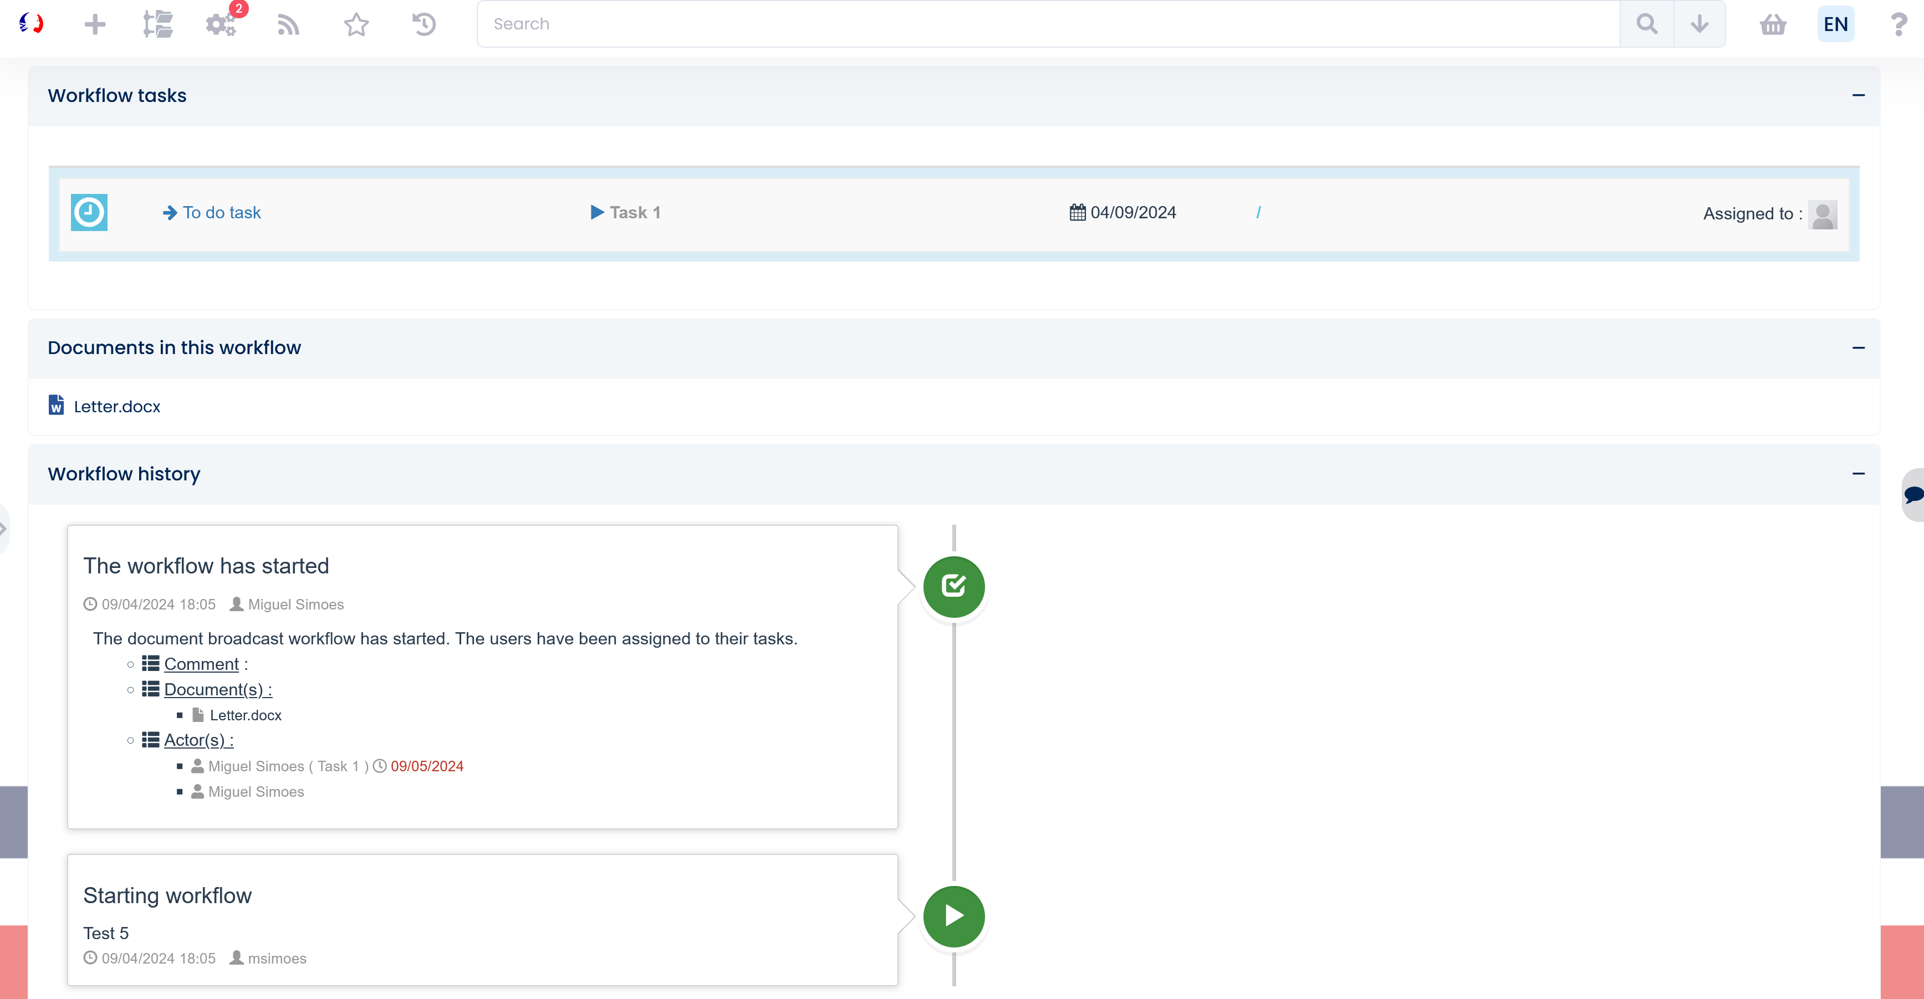Collapse the Workflow history section

point(1858,474)
